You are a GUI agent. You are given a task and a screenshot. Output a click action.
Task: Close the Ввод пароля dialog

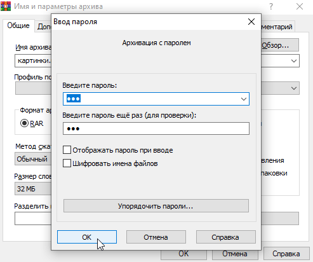point(251,22)
